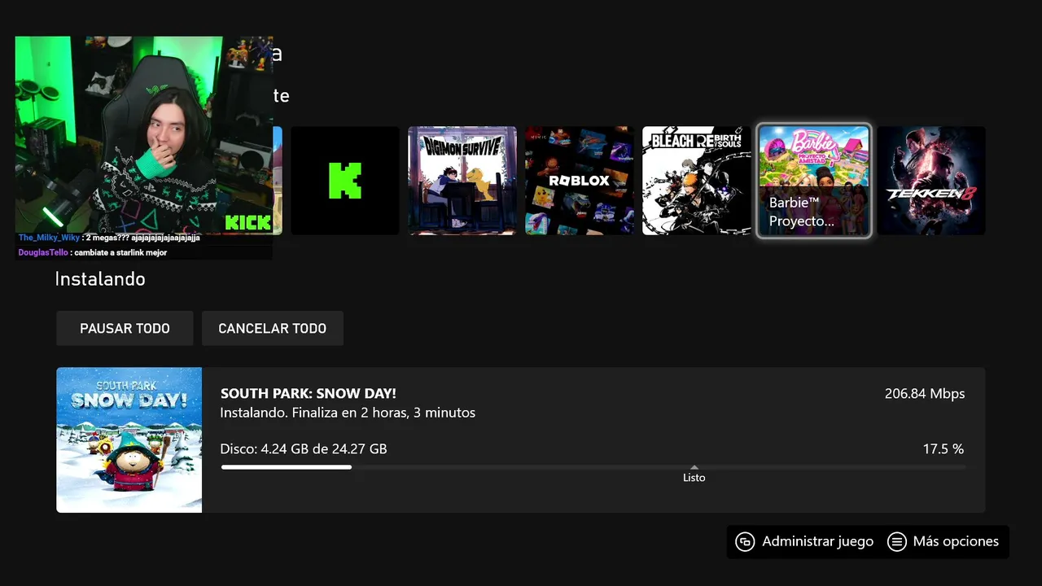The height and width of the screenshot is (586, 1042).
Task: Click the streamer webcam overlay
Action: point(144,135)
